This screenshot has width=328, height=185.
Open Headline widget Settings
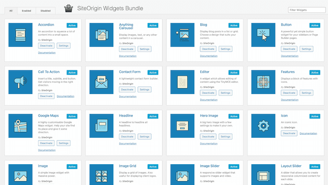coord(145,136)
